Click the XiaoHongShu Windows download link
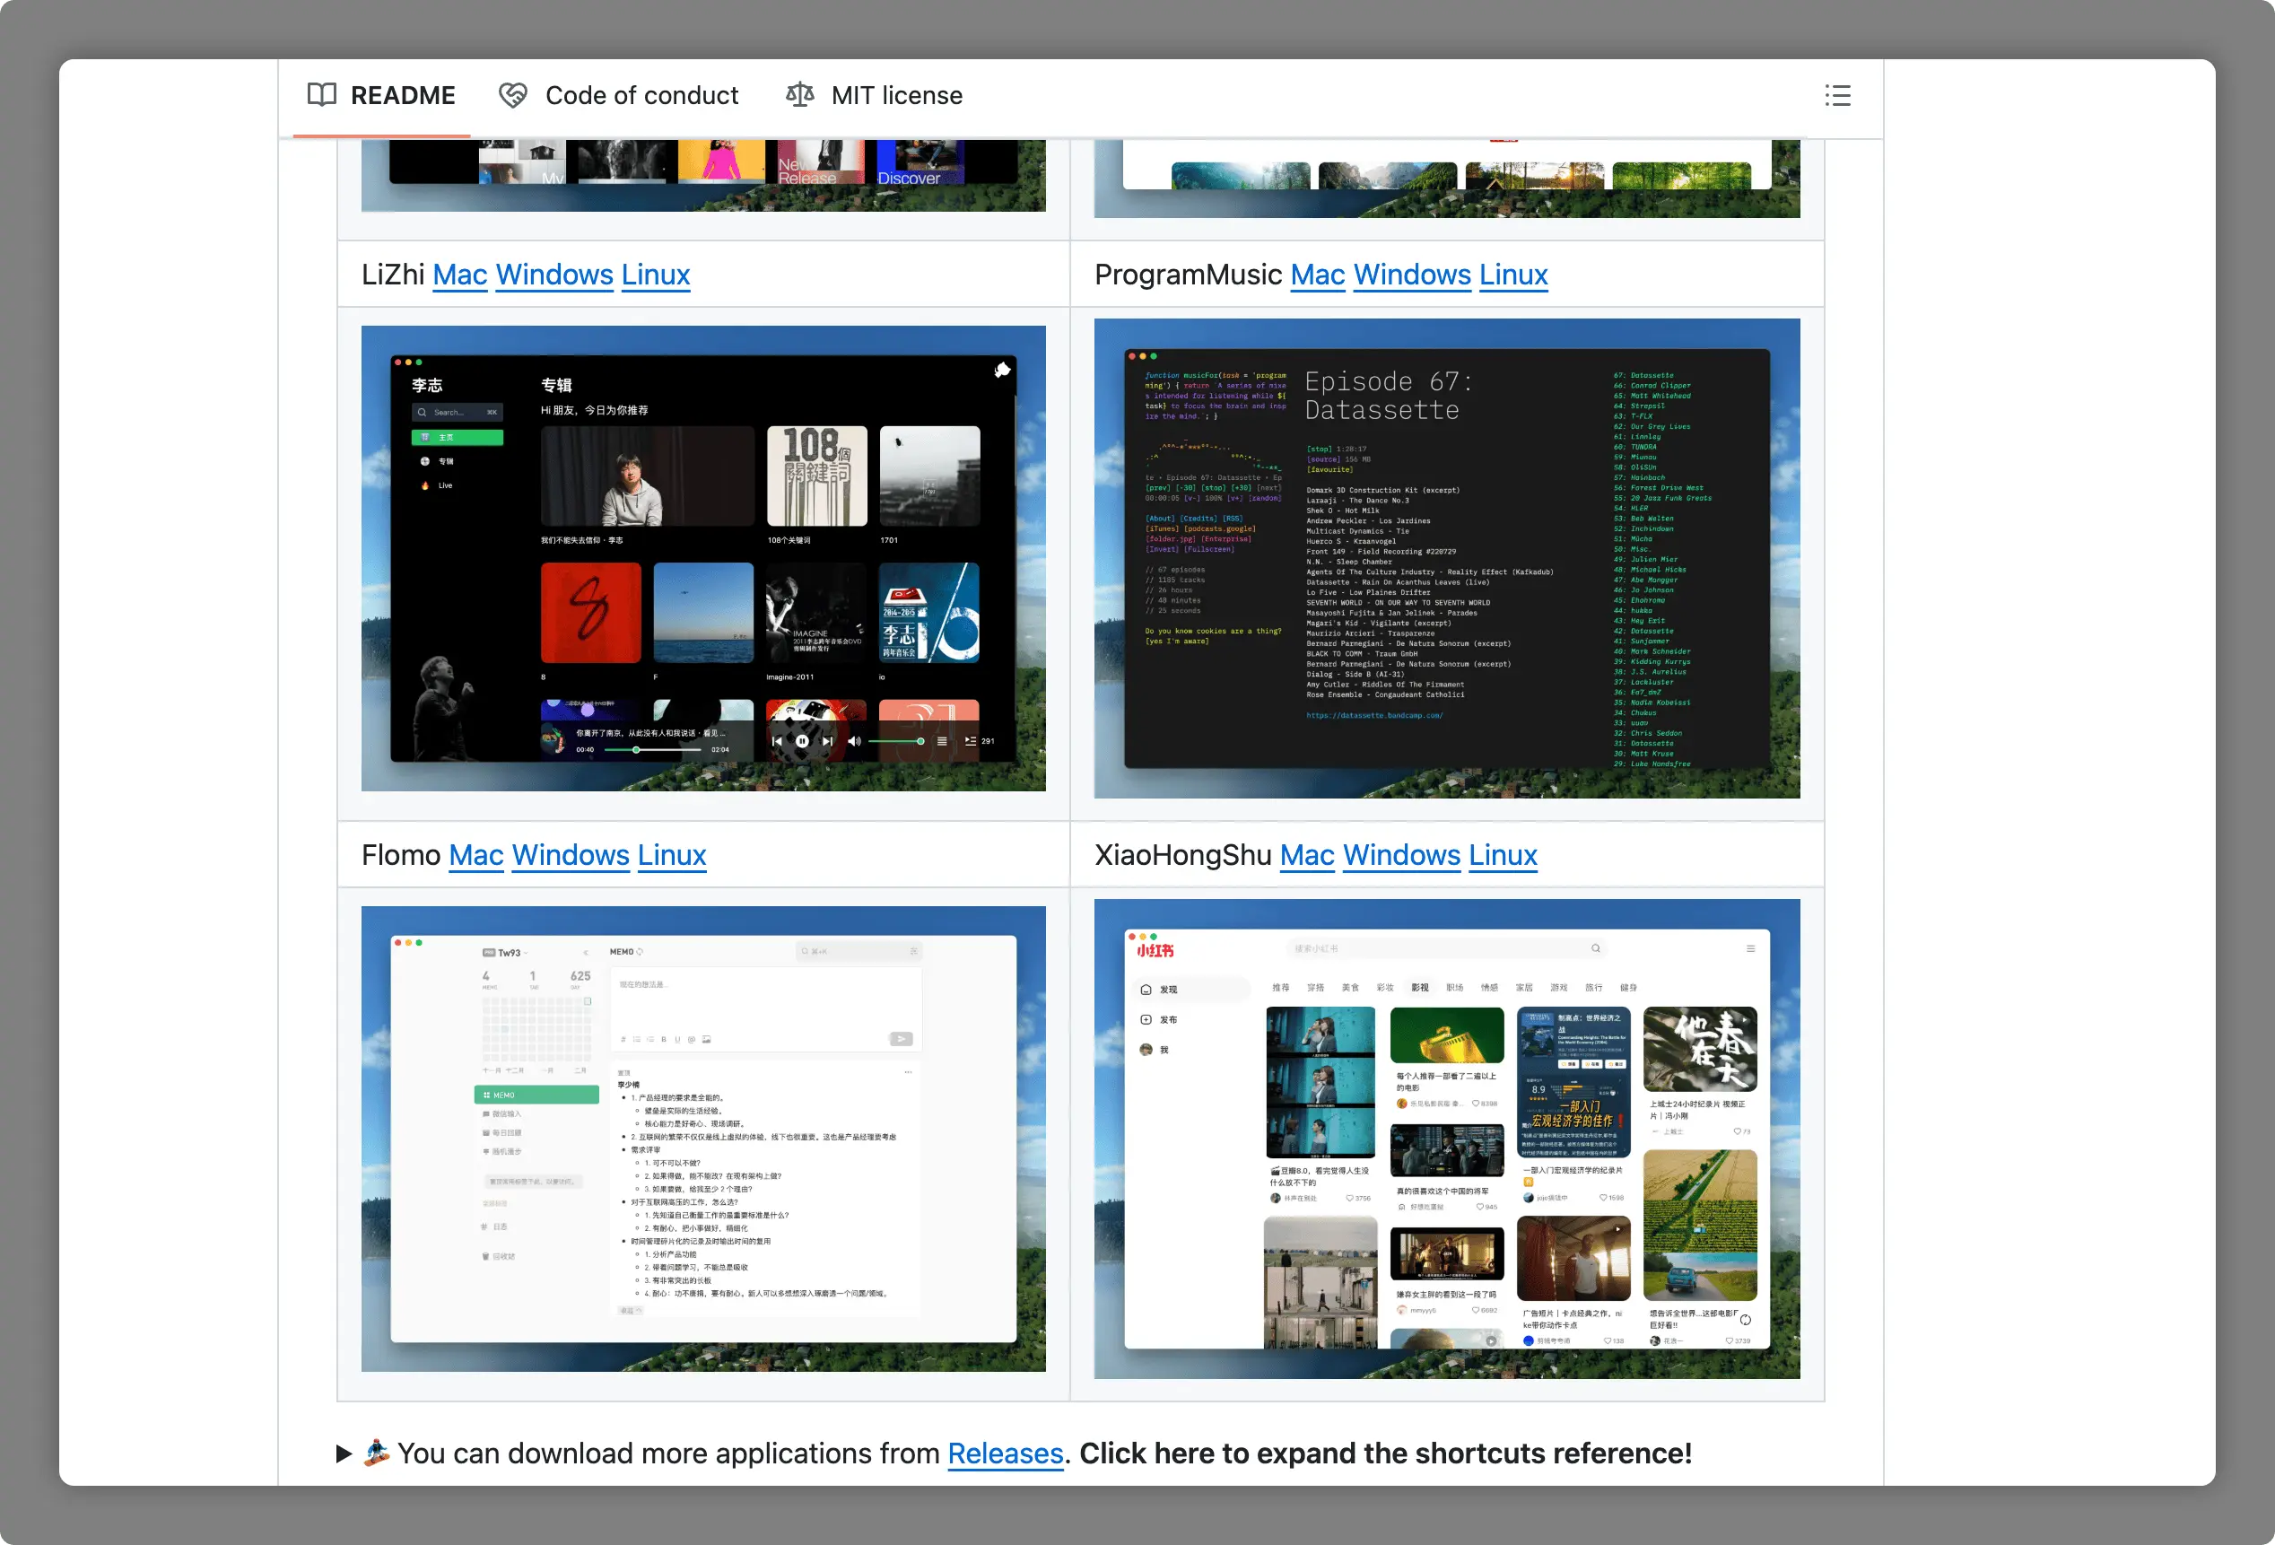Image resolution: width=2275 pixels, height=1545 pixels. [x=1402, y=856]
